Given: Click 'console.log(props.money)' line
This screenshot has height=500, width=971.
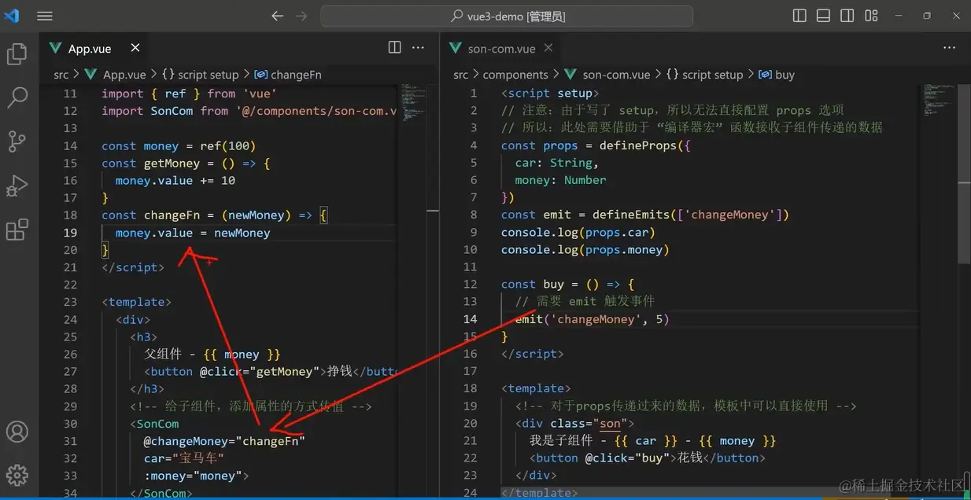Looking at the screenshot, I should 585,249.
